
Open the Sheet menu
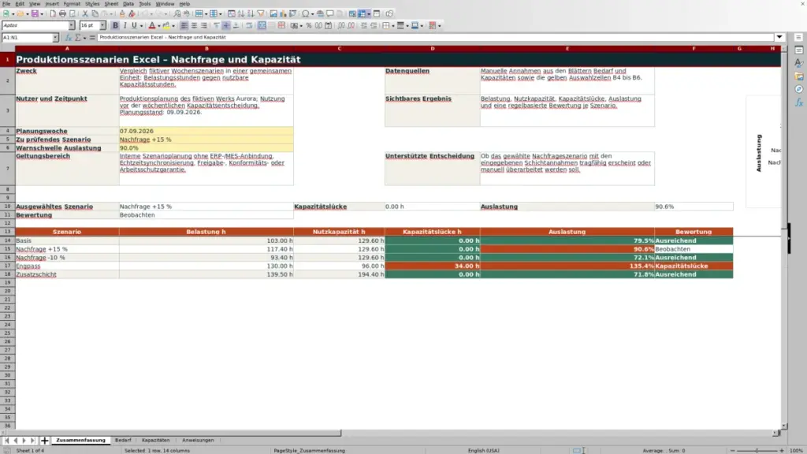point(111,4)
